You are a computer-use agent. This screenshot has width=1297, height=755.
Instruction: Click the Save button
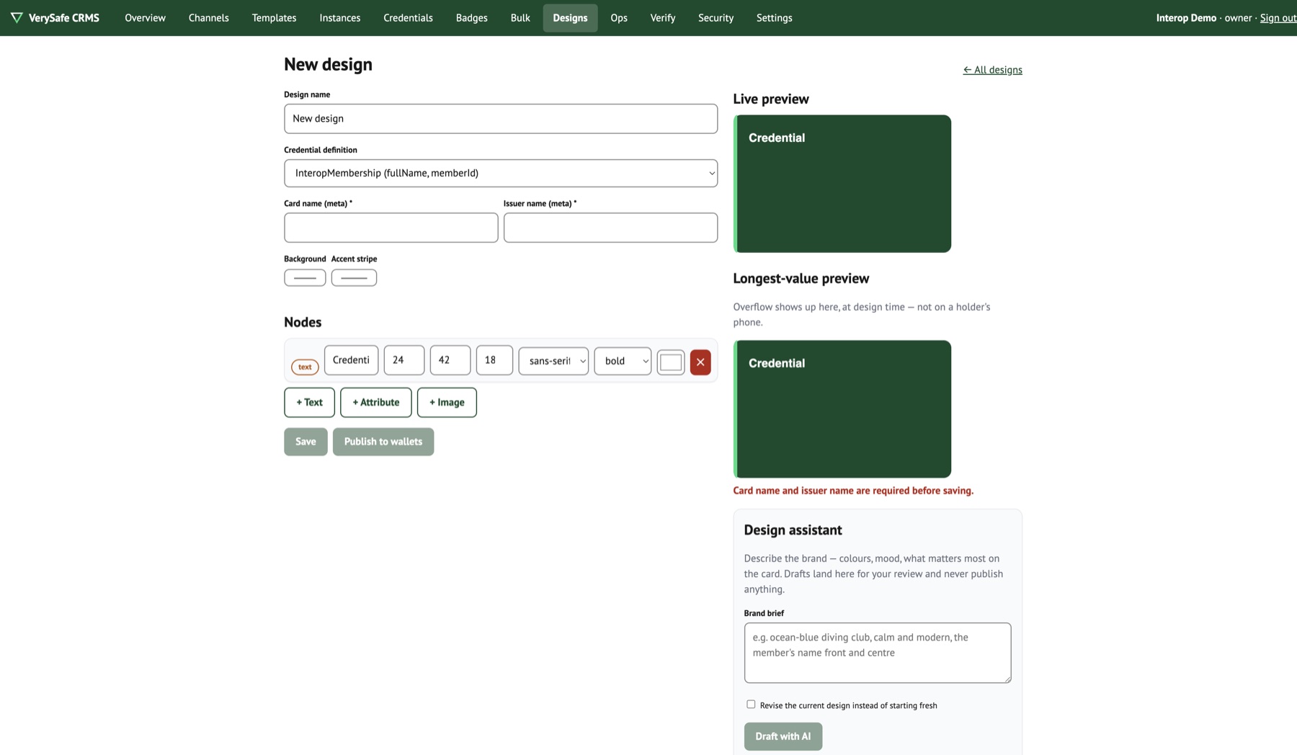306,442
